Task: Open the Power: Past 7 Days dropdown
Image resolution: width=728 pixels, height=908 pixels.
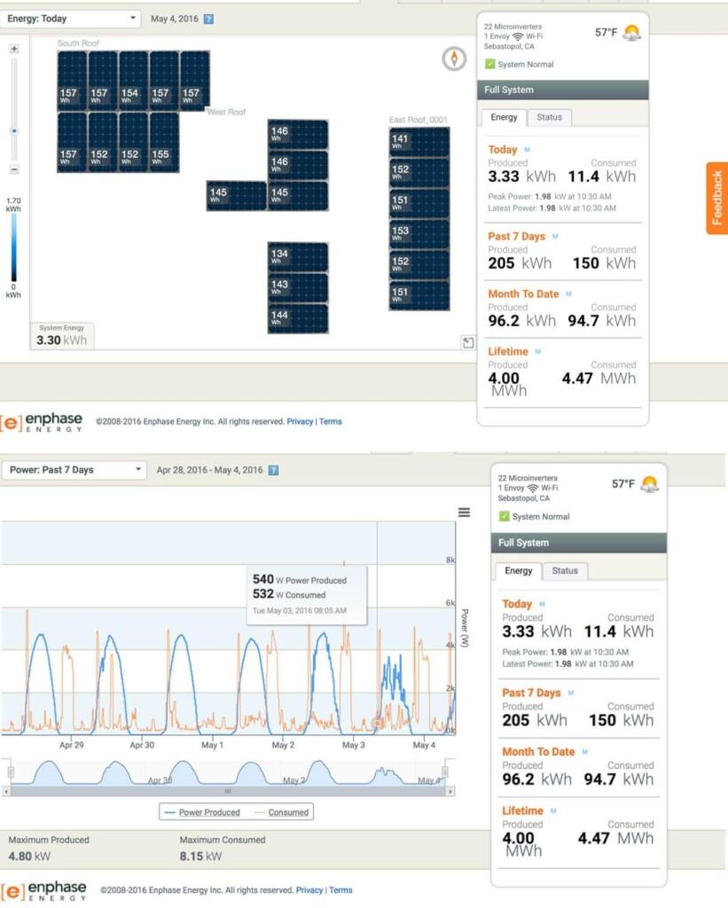Action: coord(74,470)
